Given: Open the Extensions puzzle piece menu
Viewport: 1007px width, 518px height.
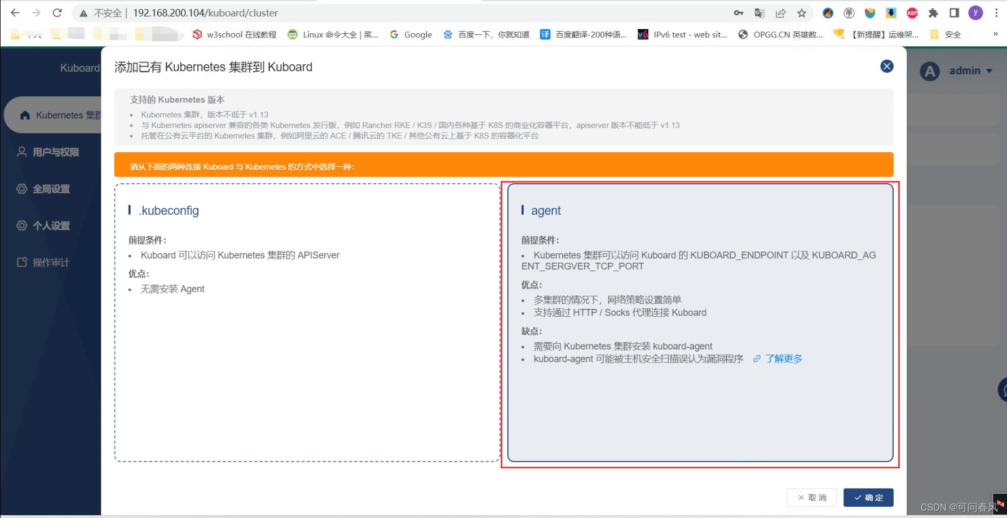Looking at the screenshot, I should 933,13.
